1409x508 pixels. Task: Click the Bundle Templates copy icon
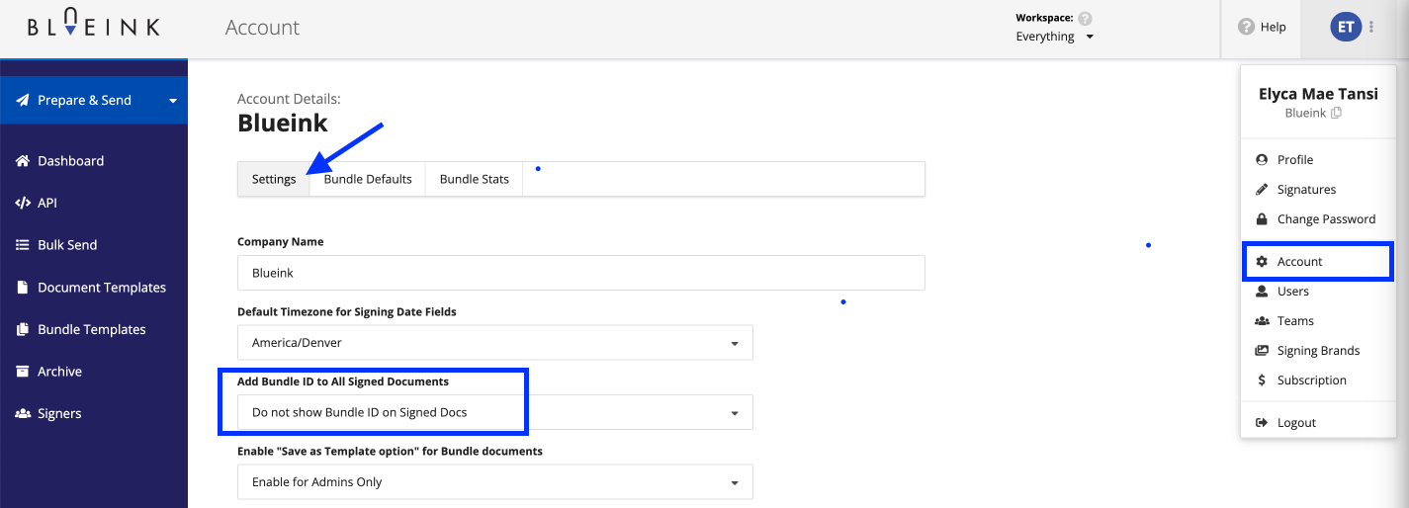pos(23,329)
